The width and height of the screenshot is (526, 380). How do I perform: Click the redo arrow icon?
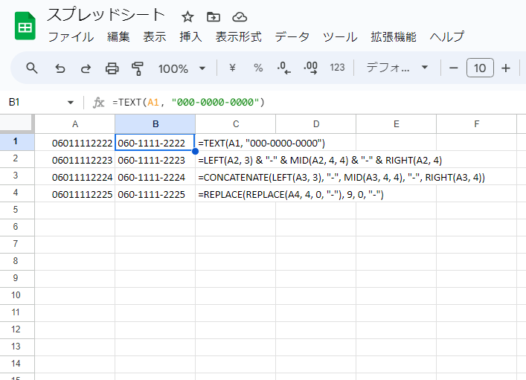[x=86, y=68]
